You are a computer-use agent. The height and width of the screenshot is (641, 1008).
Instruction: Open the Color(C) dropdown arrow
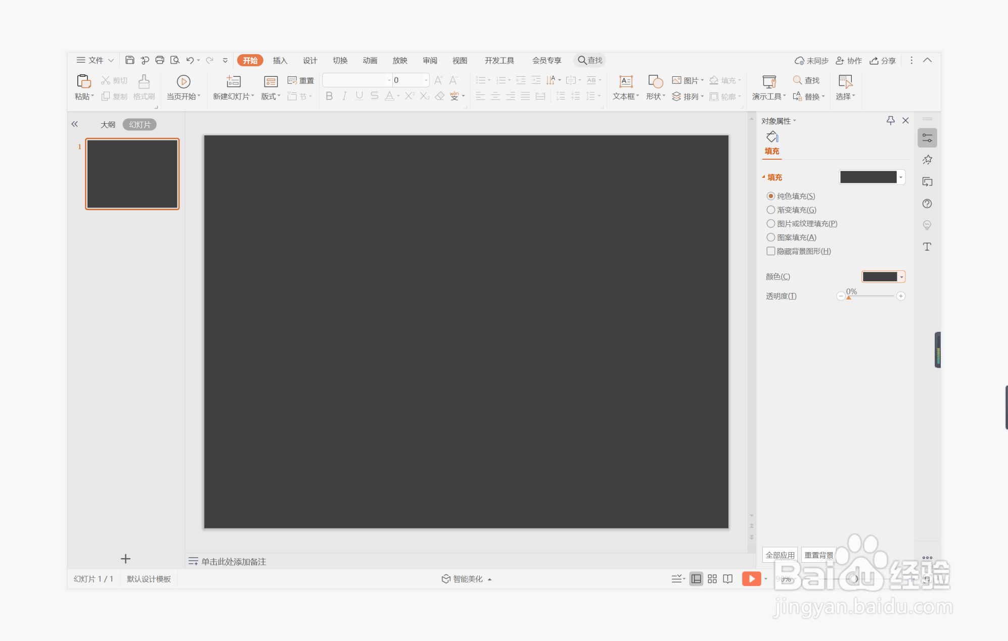point(901,277)
